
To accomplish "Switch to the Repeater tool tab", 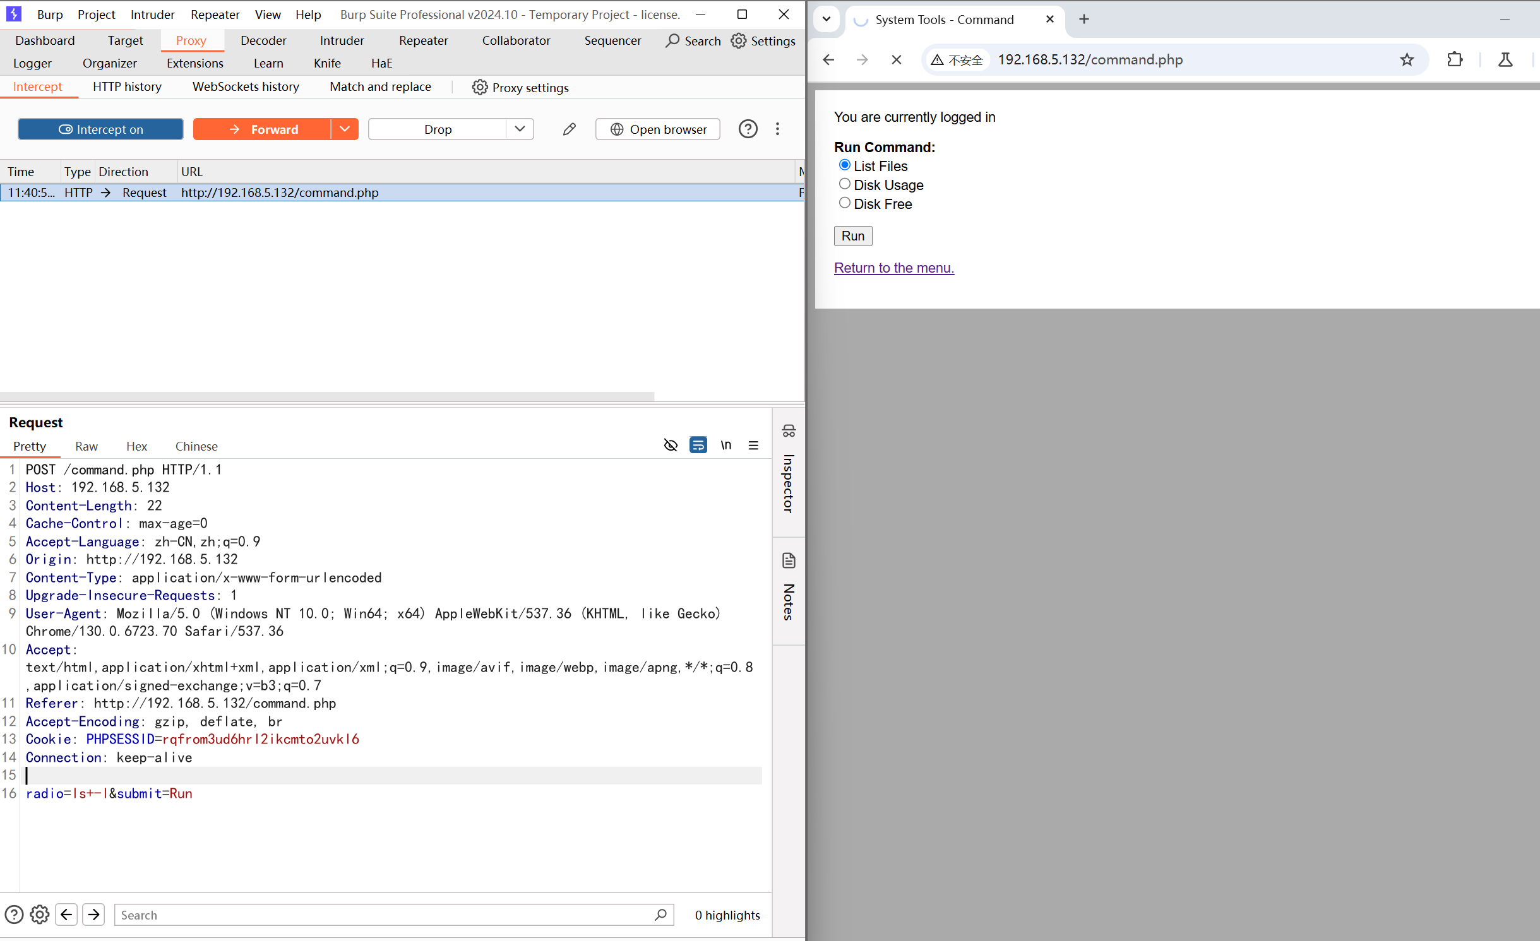I will (424, 41).
